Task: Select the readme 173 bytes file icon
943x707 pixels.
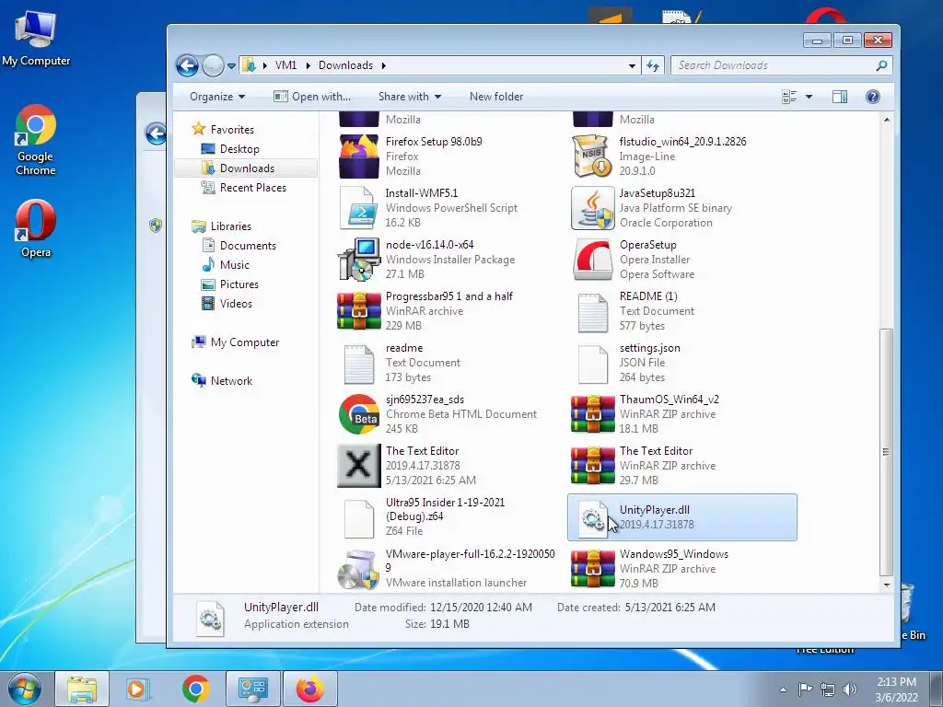Action: tap(359, 365)
